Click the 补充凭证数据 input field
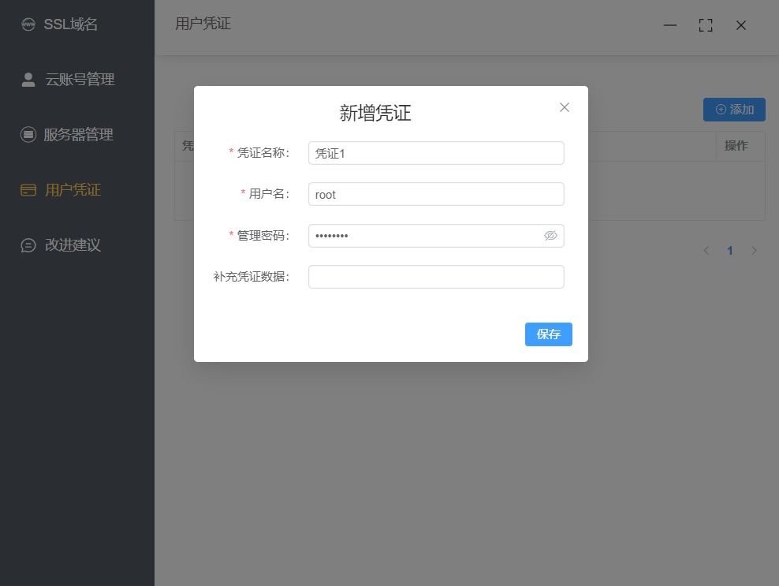 pos(436,277)
